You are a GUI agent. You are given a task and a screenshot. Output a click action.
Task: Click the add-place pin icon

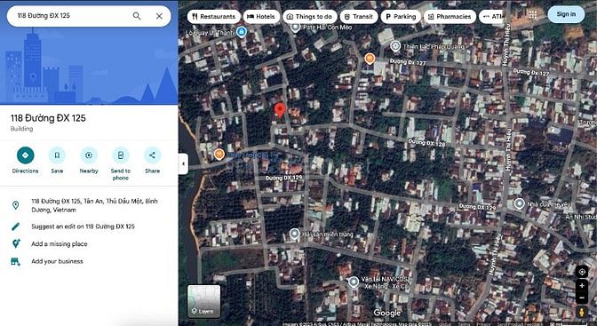click(16, 243)
